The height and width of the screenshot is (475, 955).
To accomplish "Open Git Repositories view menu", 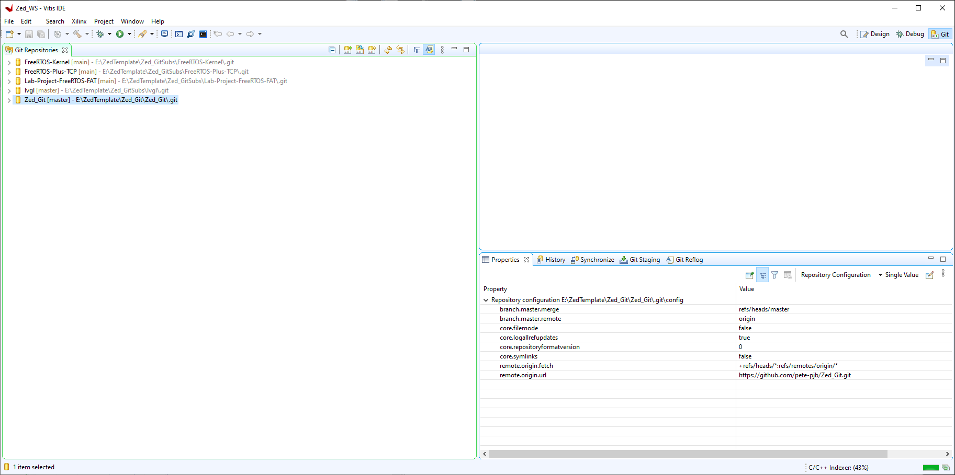I will (x=442, y=50).
